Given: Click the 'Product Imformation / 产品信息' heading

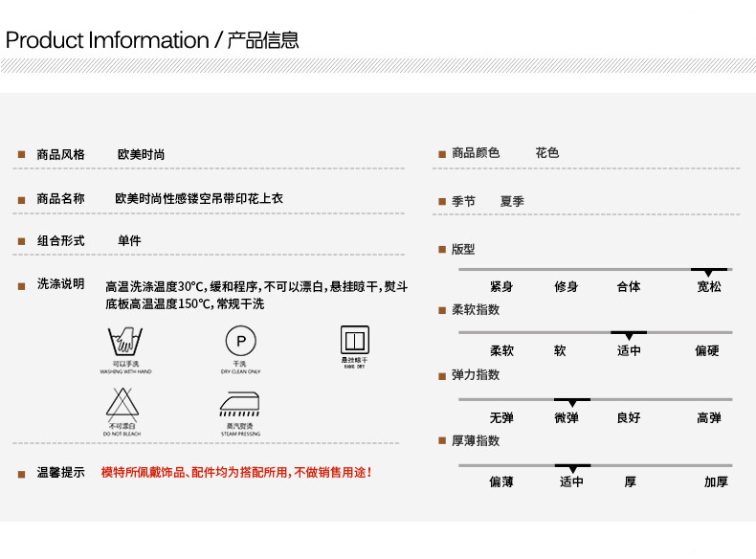Looking at the screenshot, I should pos(152,40).
